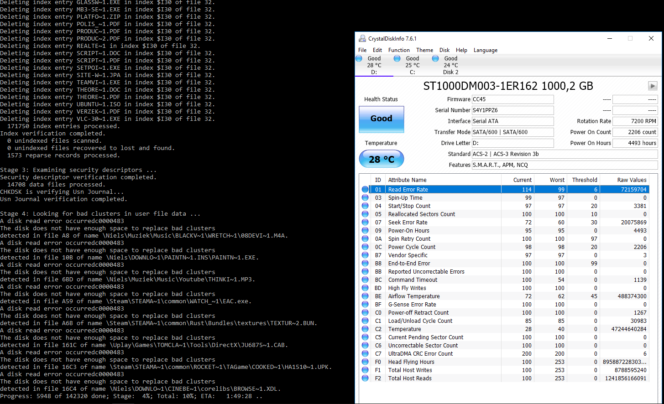Click the Interface field showing Serial ATA
Image resolution: width=664 pixels, height=404 pixels.
(512, 121)
